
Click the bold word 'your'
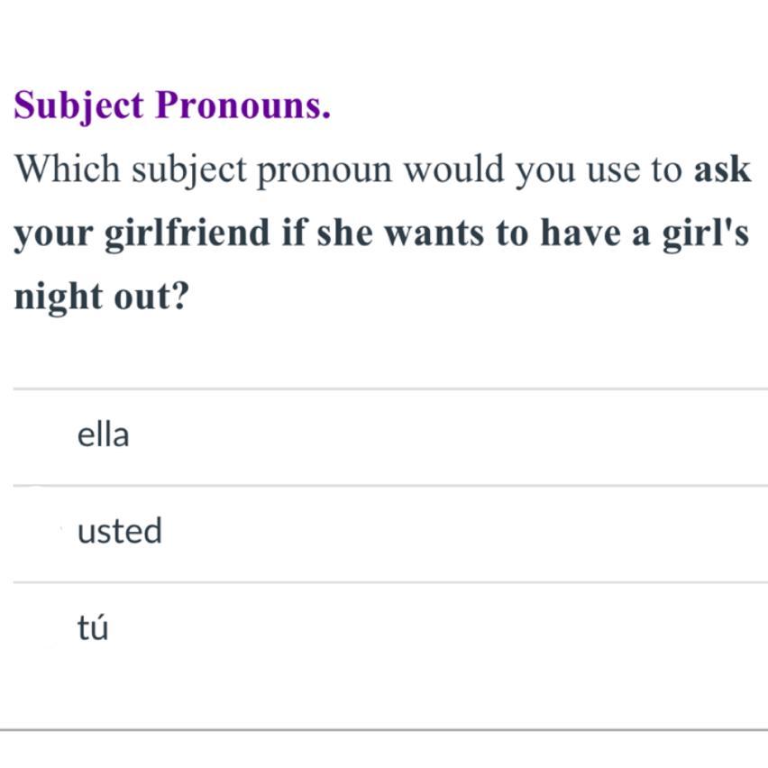pos(53,233)
